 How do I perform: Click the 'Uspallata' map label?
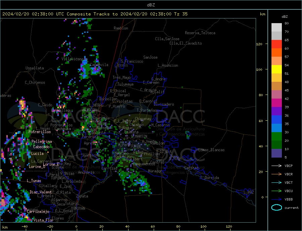pos(35,68)
